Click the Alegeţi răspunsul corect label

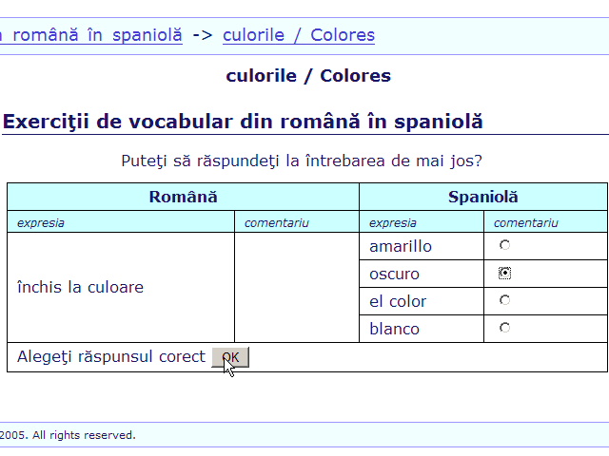[x=111, y=357]
